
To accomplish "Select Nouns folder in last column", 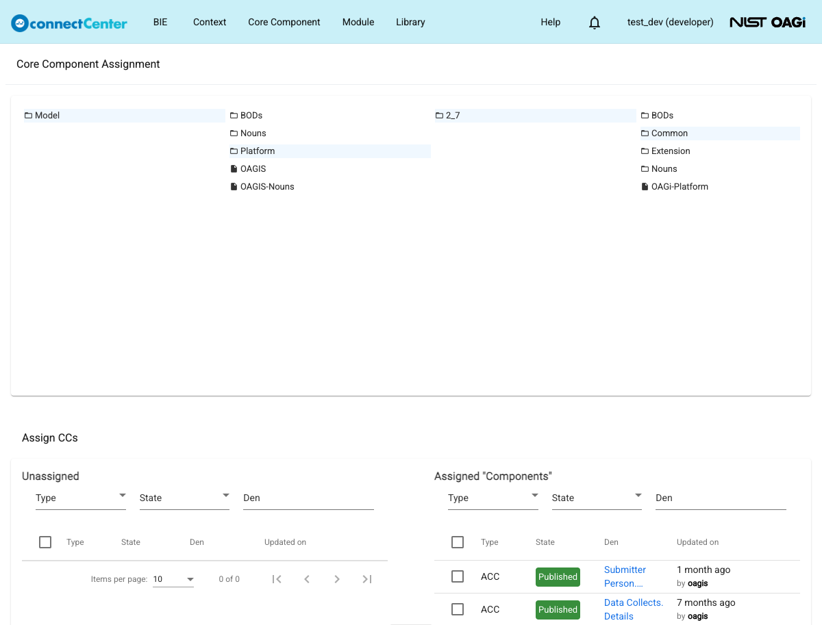I will (x=719, y=169).
